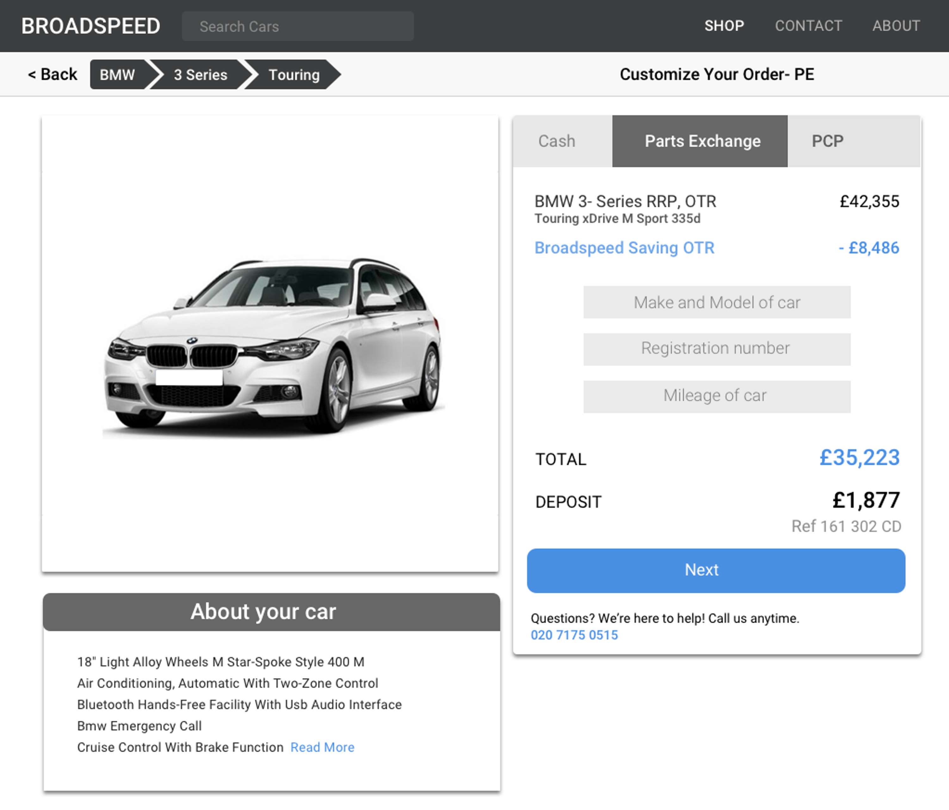949x810 pixels.
Task: Switch to the PCP tab
Action: [854, 141]
